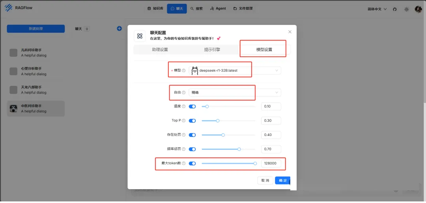This screenshot has width=426, height=203.
Task: Click the 最大token数 slider handle
Action: tap(255, 163)
